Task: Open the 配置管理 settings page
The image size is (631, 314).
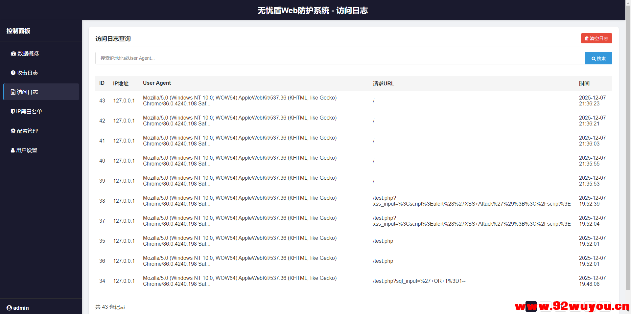Action: 27,131
